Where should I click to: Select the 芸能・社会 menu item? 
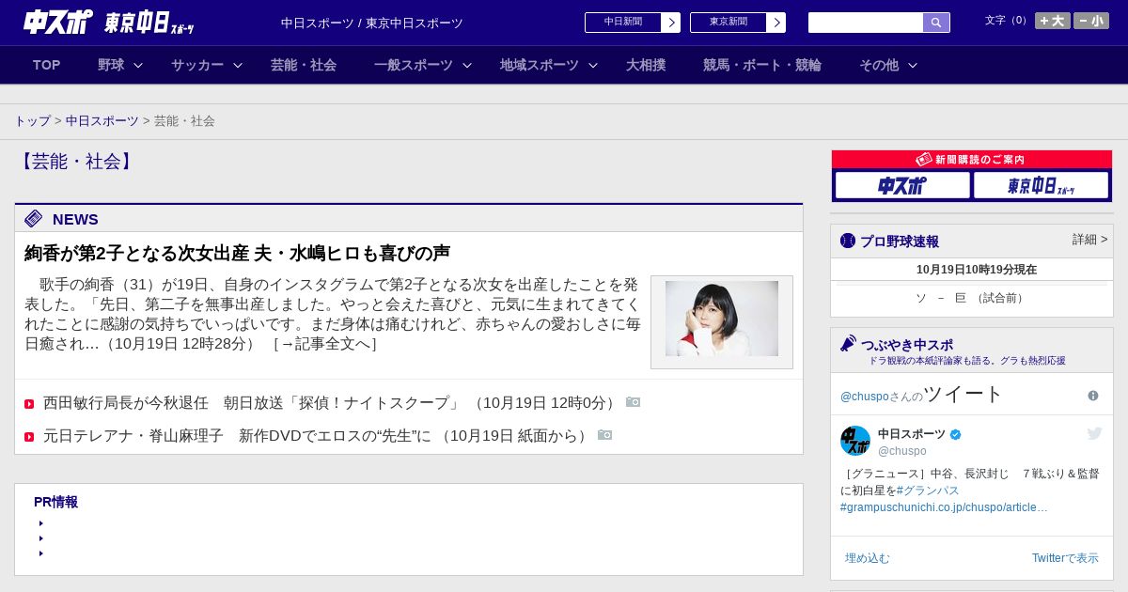pyautogui.click(x=304, y=65)
